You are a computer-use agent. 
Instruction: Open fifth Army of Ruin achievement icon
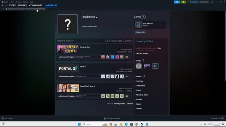[122, 57]
